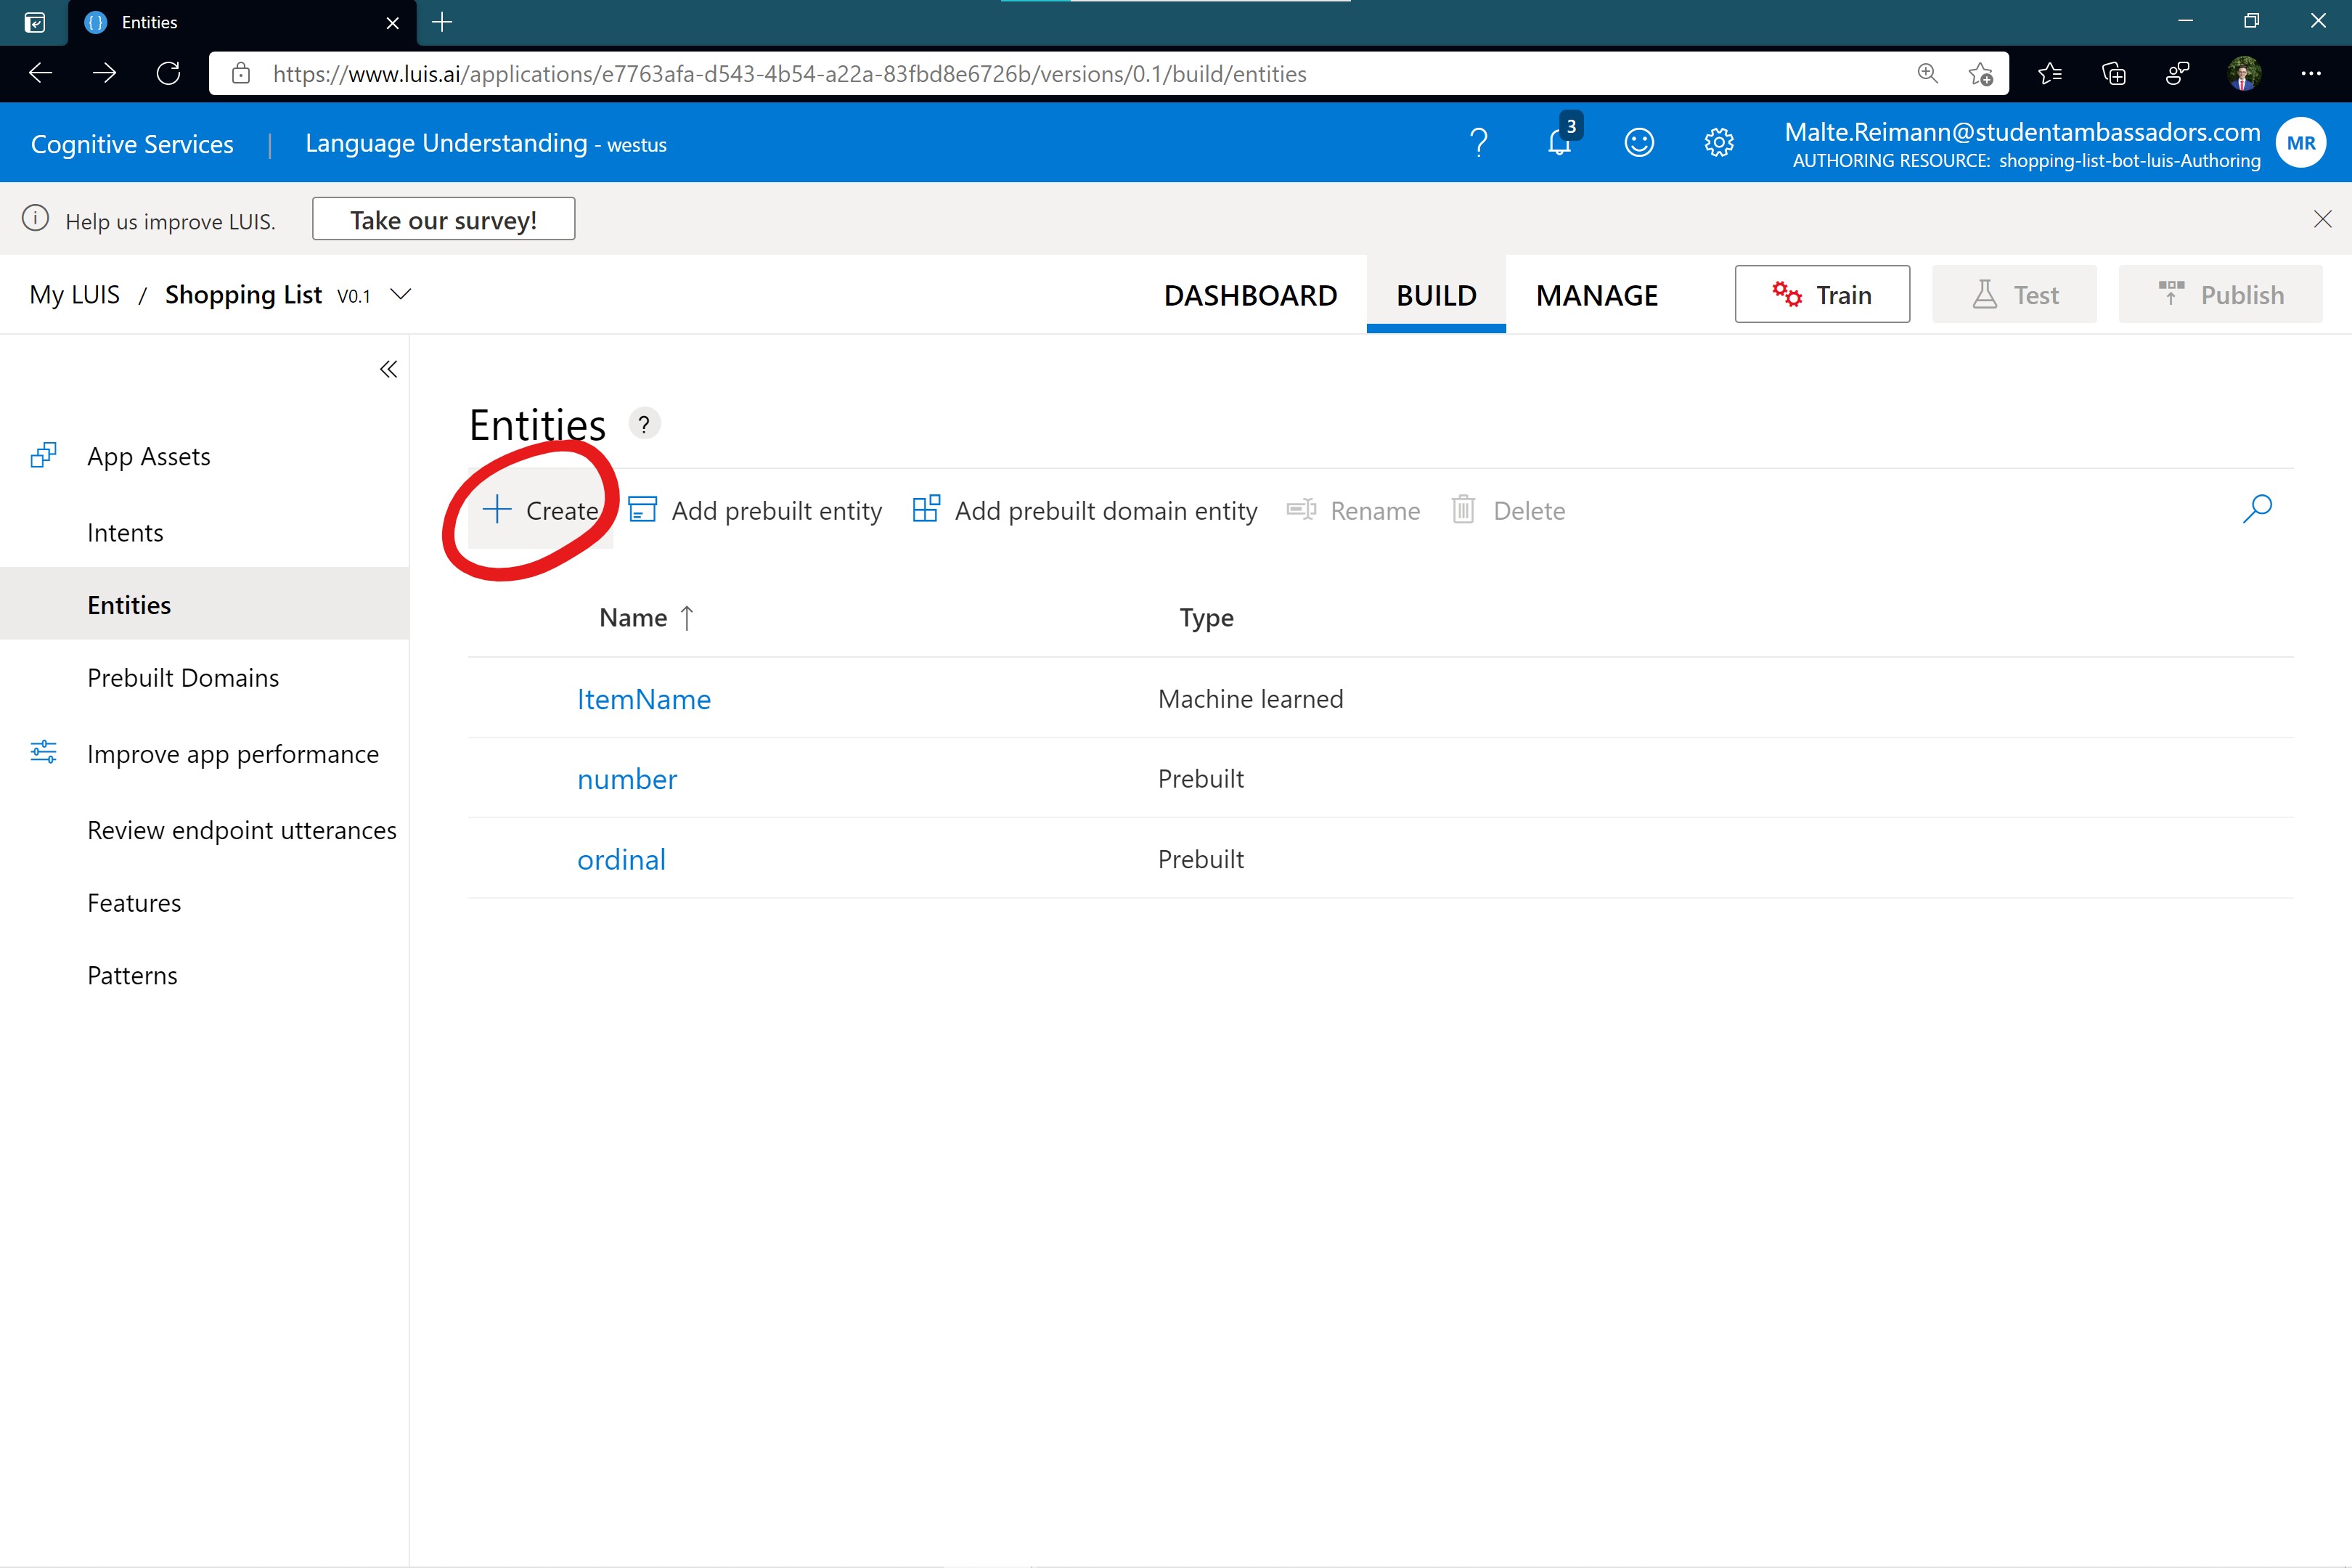Click the feedback smiley face icon
The width and height of the screenshot is (2352, 1568).
[x=1638, y=143]
